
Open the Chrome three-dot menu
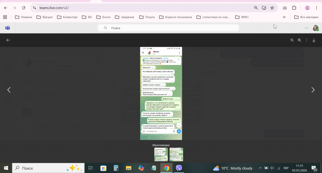[x=316, y=8]
